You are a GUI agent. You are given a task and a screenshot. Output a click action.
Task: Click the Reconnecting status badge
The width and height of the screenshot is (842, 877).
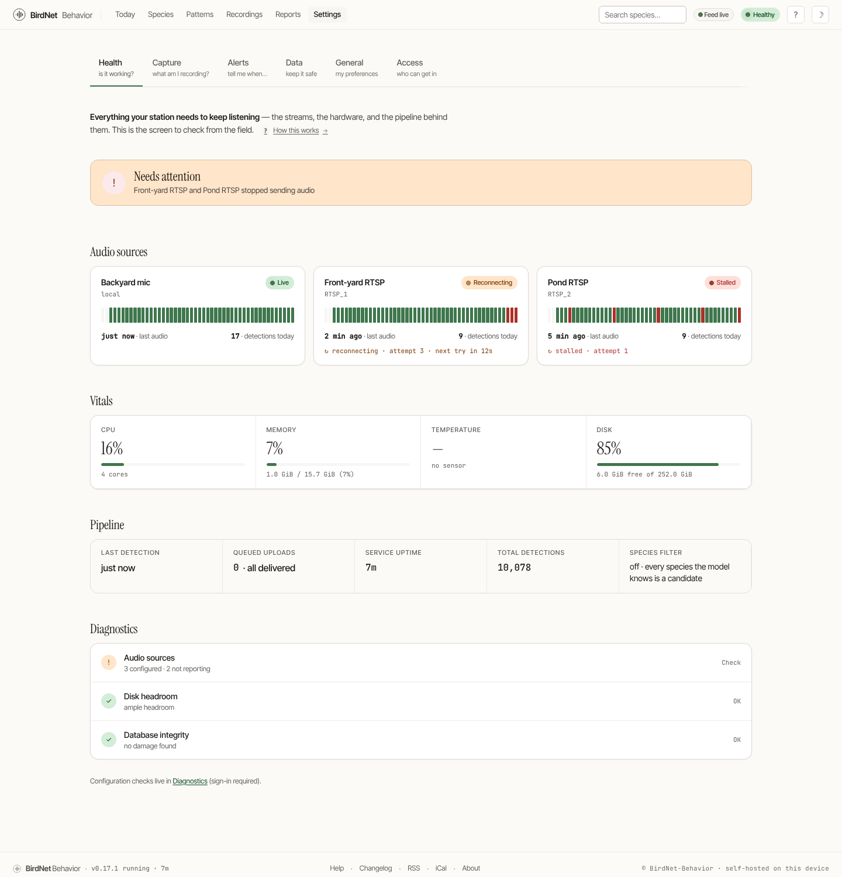click(489, 282)
